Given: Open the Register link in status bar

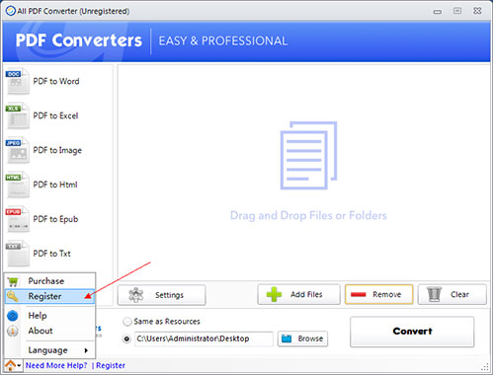Looking at the screenshot, I should coord(111,365).
